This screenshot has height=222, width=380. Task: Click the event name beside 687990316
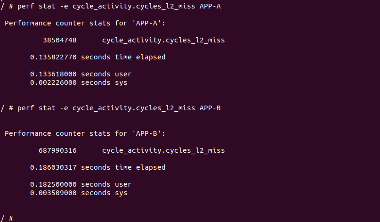[163, 151]
